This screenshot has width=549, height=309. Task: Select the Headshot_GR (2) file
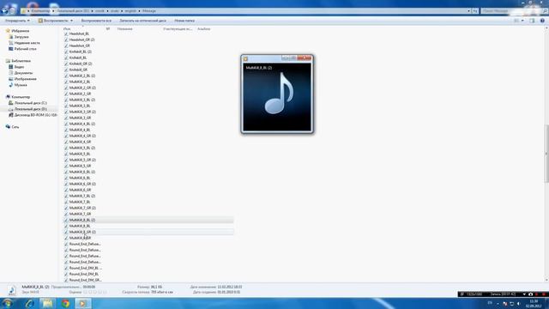click(x=82, y=39)
